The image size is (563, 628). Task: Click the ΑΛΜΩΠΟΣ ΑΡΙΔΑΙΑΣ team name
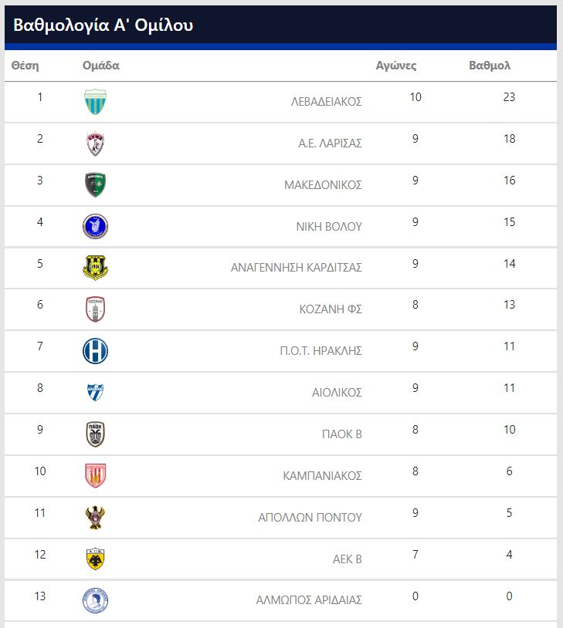[309, 600]
